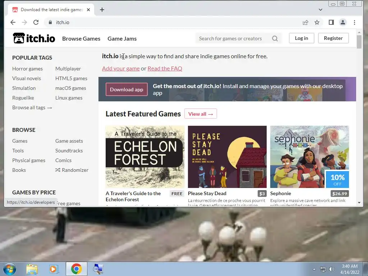The width and height of the screenshot is (368, 276).
Task: View site info via the lock icon
Action: 50,22
